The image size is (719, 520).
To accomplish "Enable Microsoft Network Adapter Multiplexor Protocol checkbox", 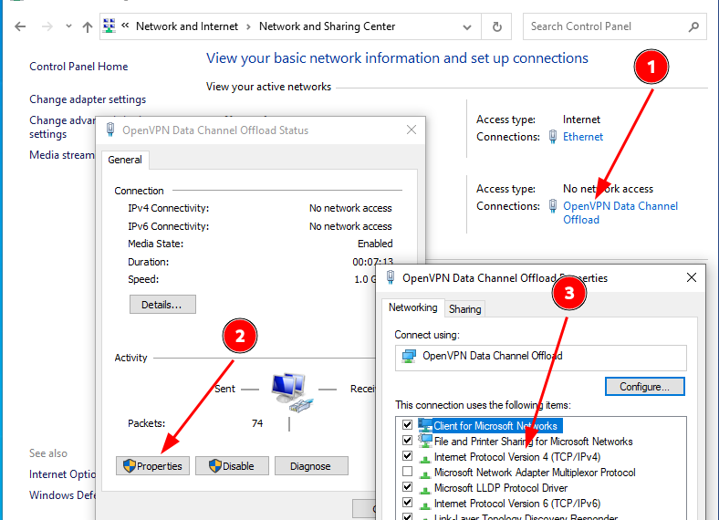I will (407, 472).
